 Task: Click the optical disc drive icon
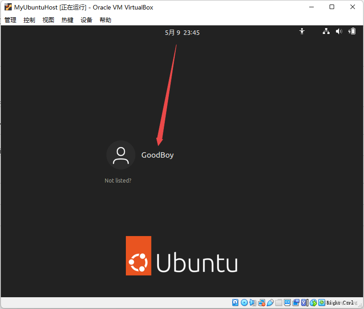coord(244,303)
